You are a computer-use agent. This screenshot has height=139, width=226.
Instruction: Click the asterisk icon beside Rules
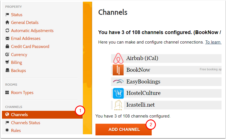click(7, 130)
